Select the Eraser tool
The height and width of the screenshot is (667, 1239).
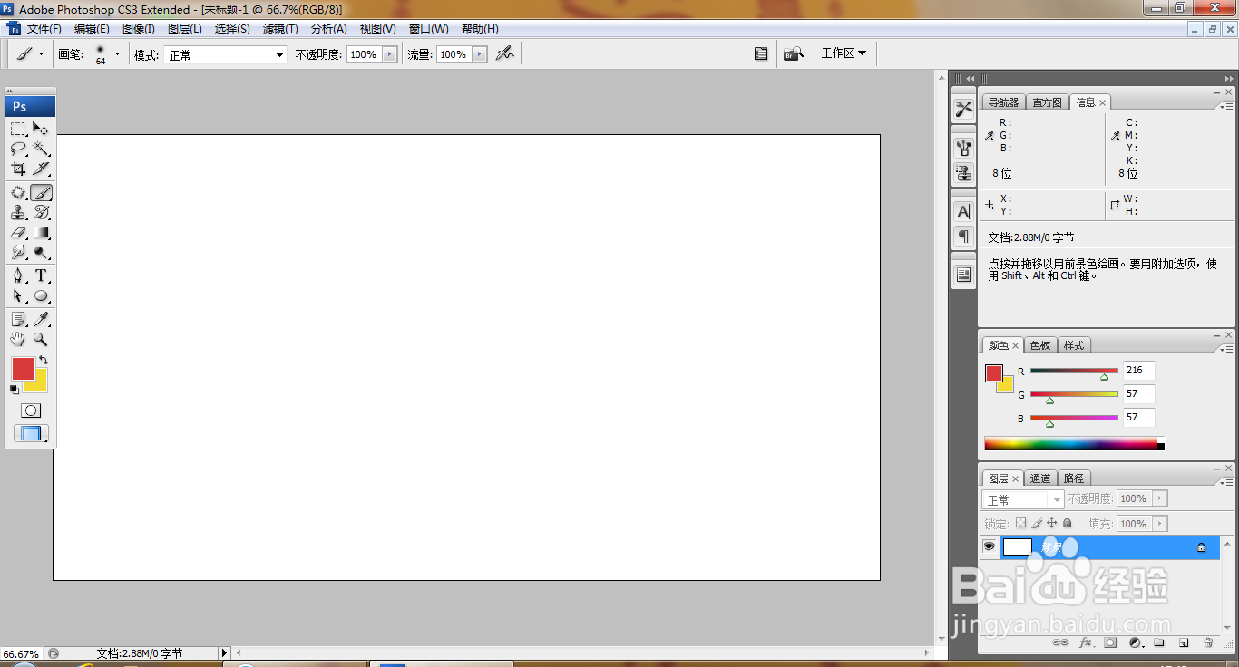tap(18, 233)
